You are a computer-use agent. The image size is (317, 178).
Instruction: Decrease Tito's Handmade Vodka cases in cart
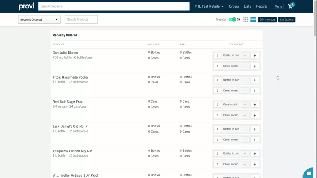pyautogui.click(x=245, y=91)
